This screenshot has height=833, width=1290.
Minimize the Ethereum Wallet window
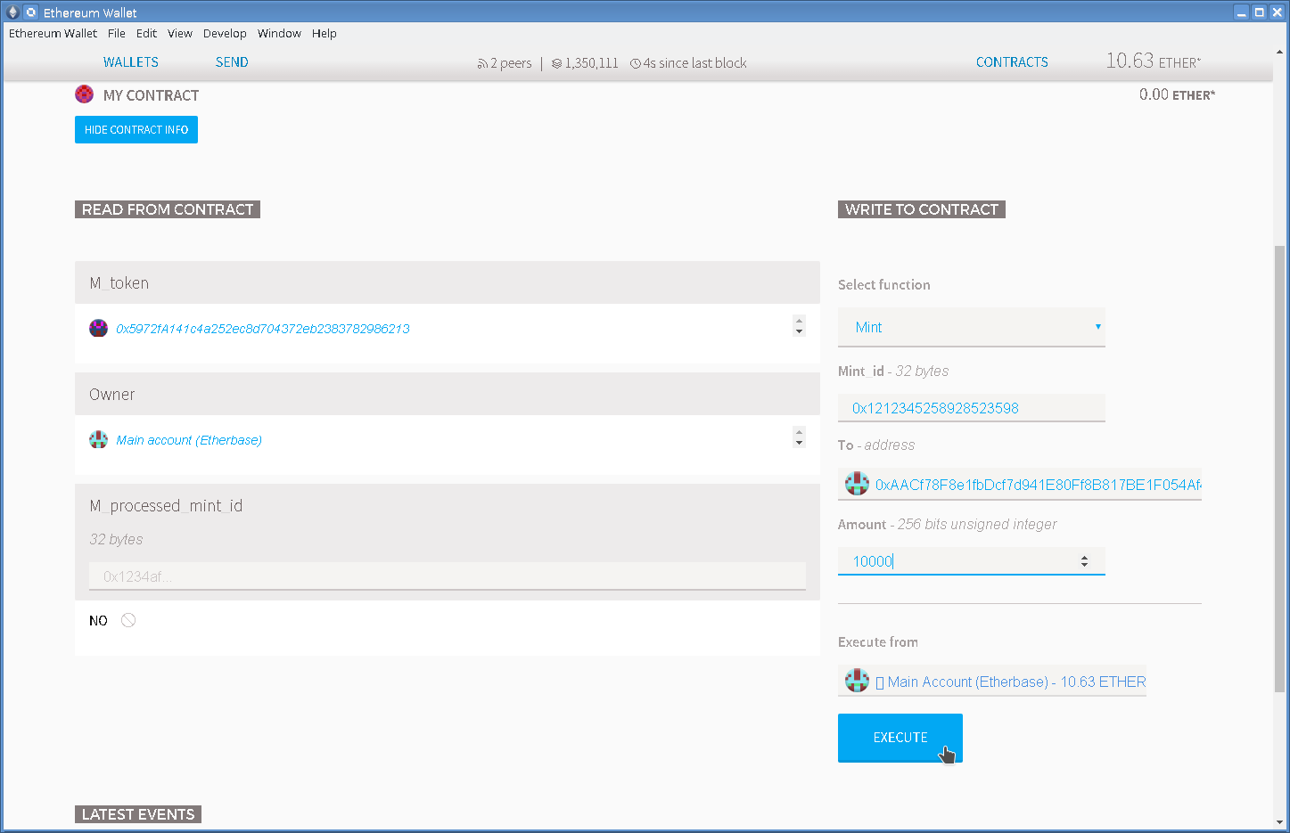(1241, 12)
